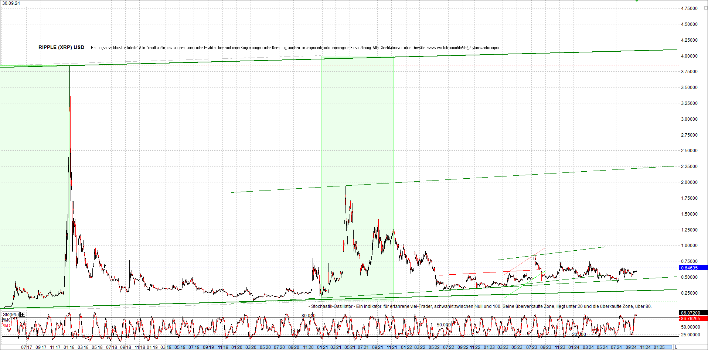
Task: Collapse the stochastic oscillator subchart
Action: 23,314
